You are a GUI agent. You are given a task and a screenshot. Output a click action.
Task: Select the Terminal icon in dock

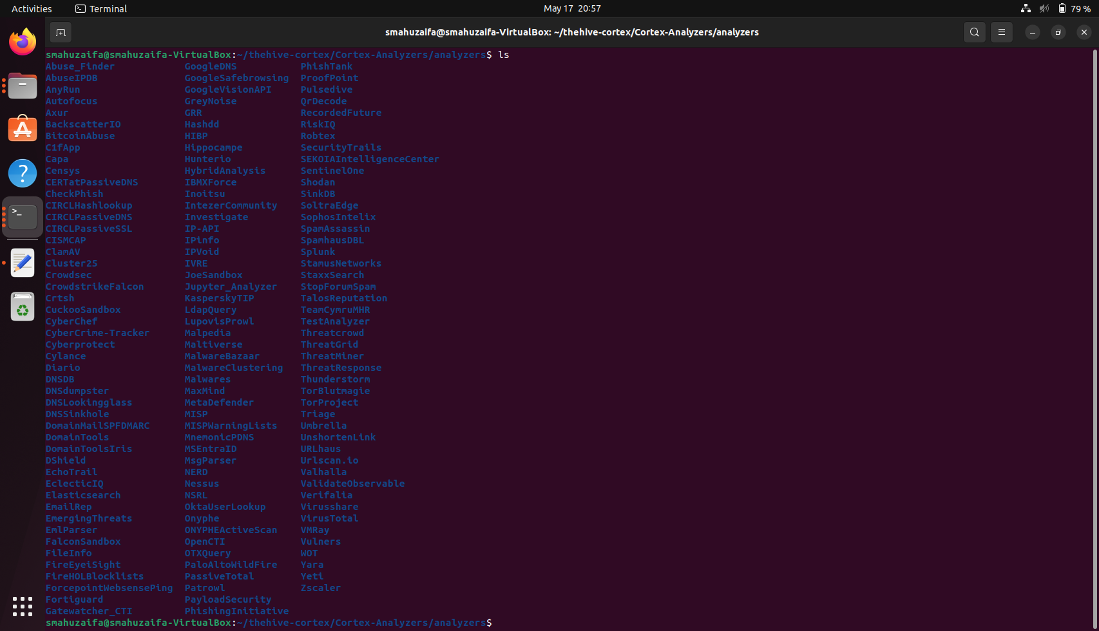coord(23,217)
